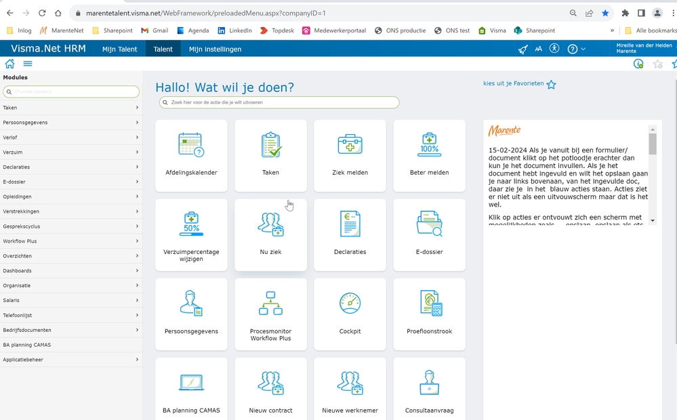Toggle the hamburger menu icon
Screen dimensions: 677x420
(28, 64)
